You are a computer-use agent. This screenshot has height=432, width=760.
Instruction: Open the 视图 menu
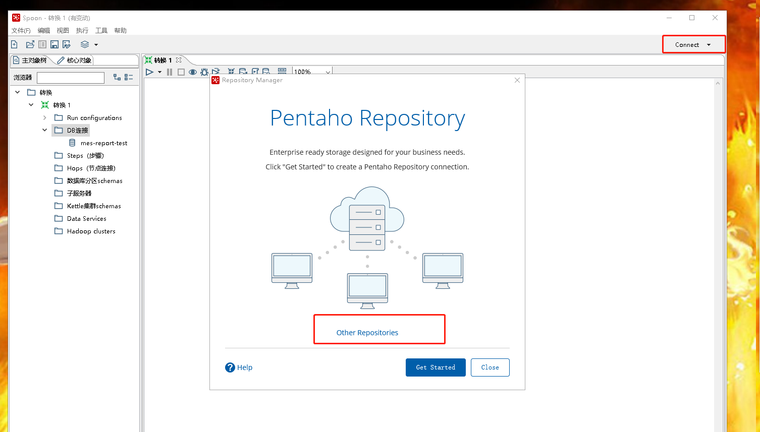point(63,31)
